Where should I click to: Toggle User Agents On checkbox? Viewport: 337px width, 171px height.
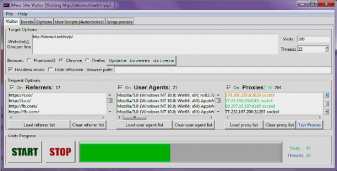(x=120, y=88)
